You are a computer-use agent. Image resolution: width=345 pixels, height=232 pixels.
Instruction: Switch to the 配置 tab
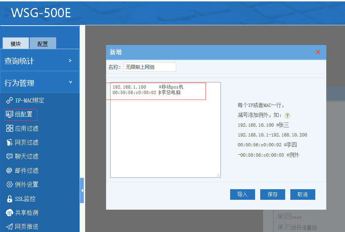click(43, 44)
